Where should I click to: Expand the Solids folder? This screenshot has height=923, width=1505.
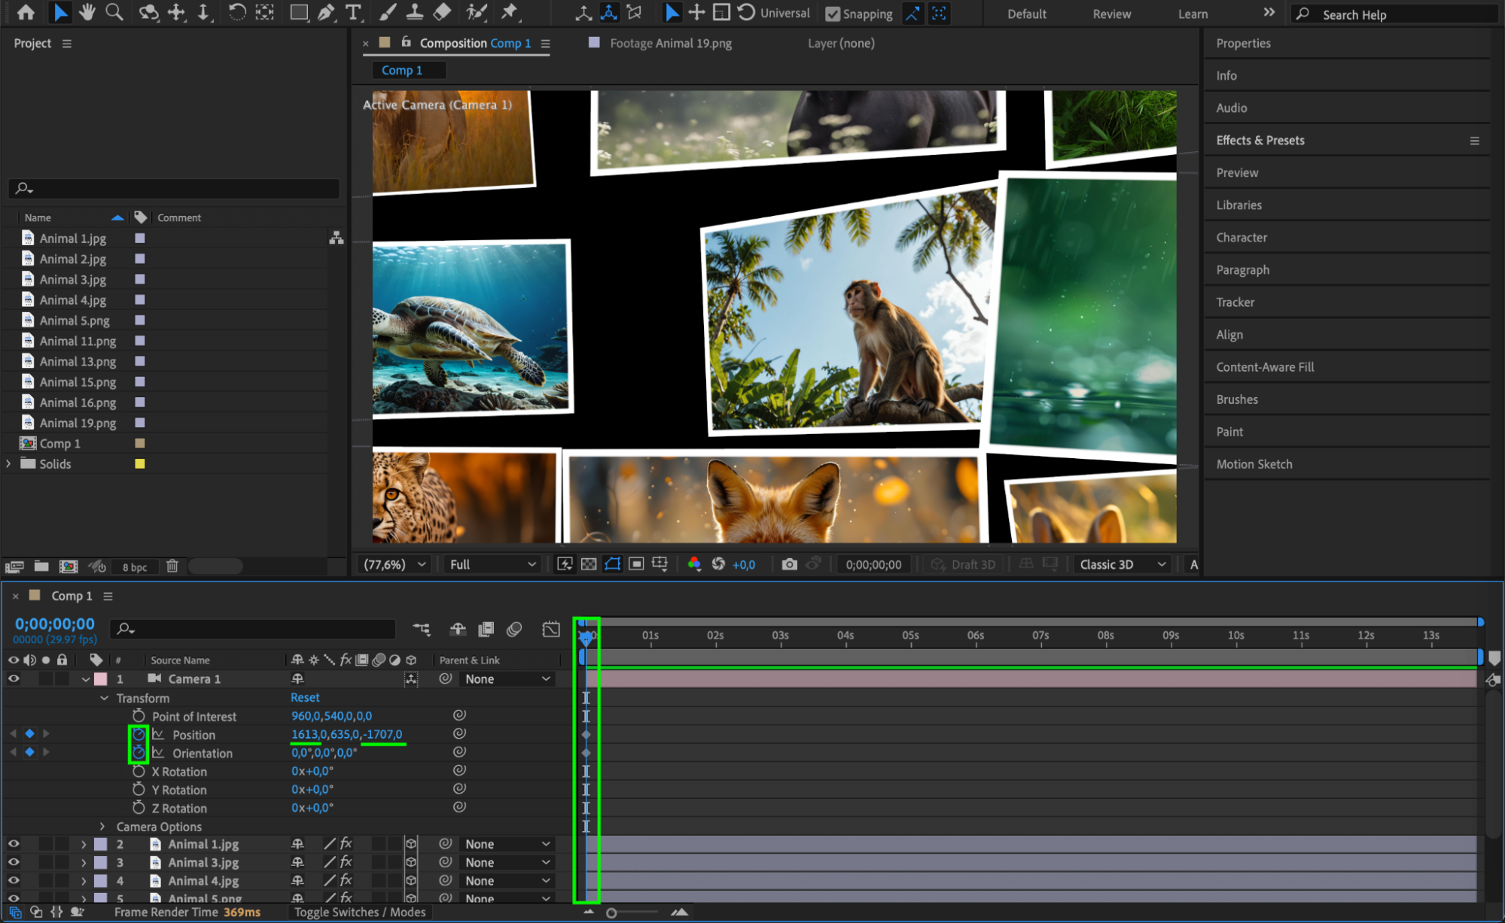pyautogui.click(x=9, y=463)
